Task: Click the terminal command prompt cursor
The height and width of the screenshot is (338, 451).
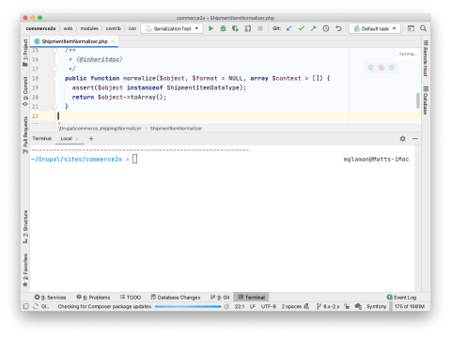Action: pyautogui.click(x=134, y=159)
